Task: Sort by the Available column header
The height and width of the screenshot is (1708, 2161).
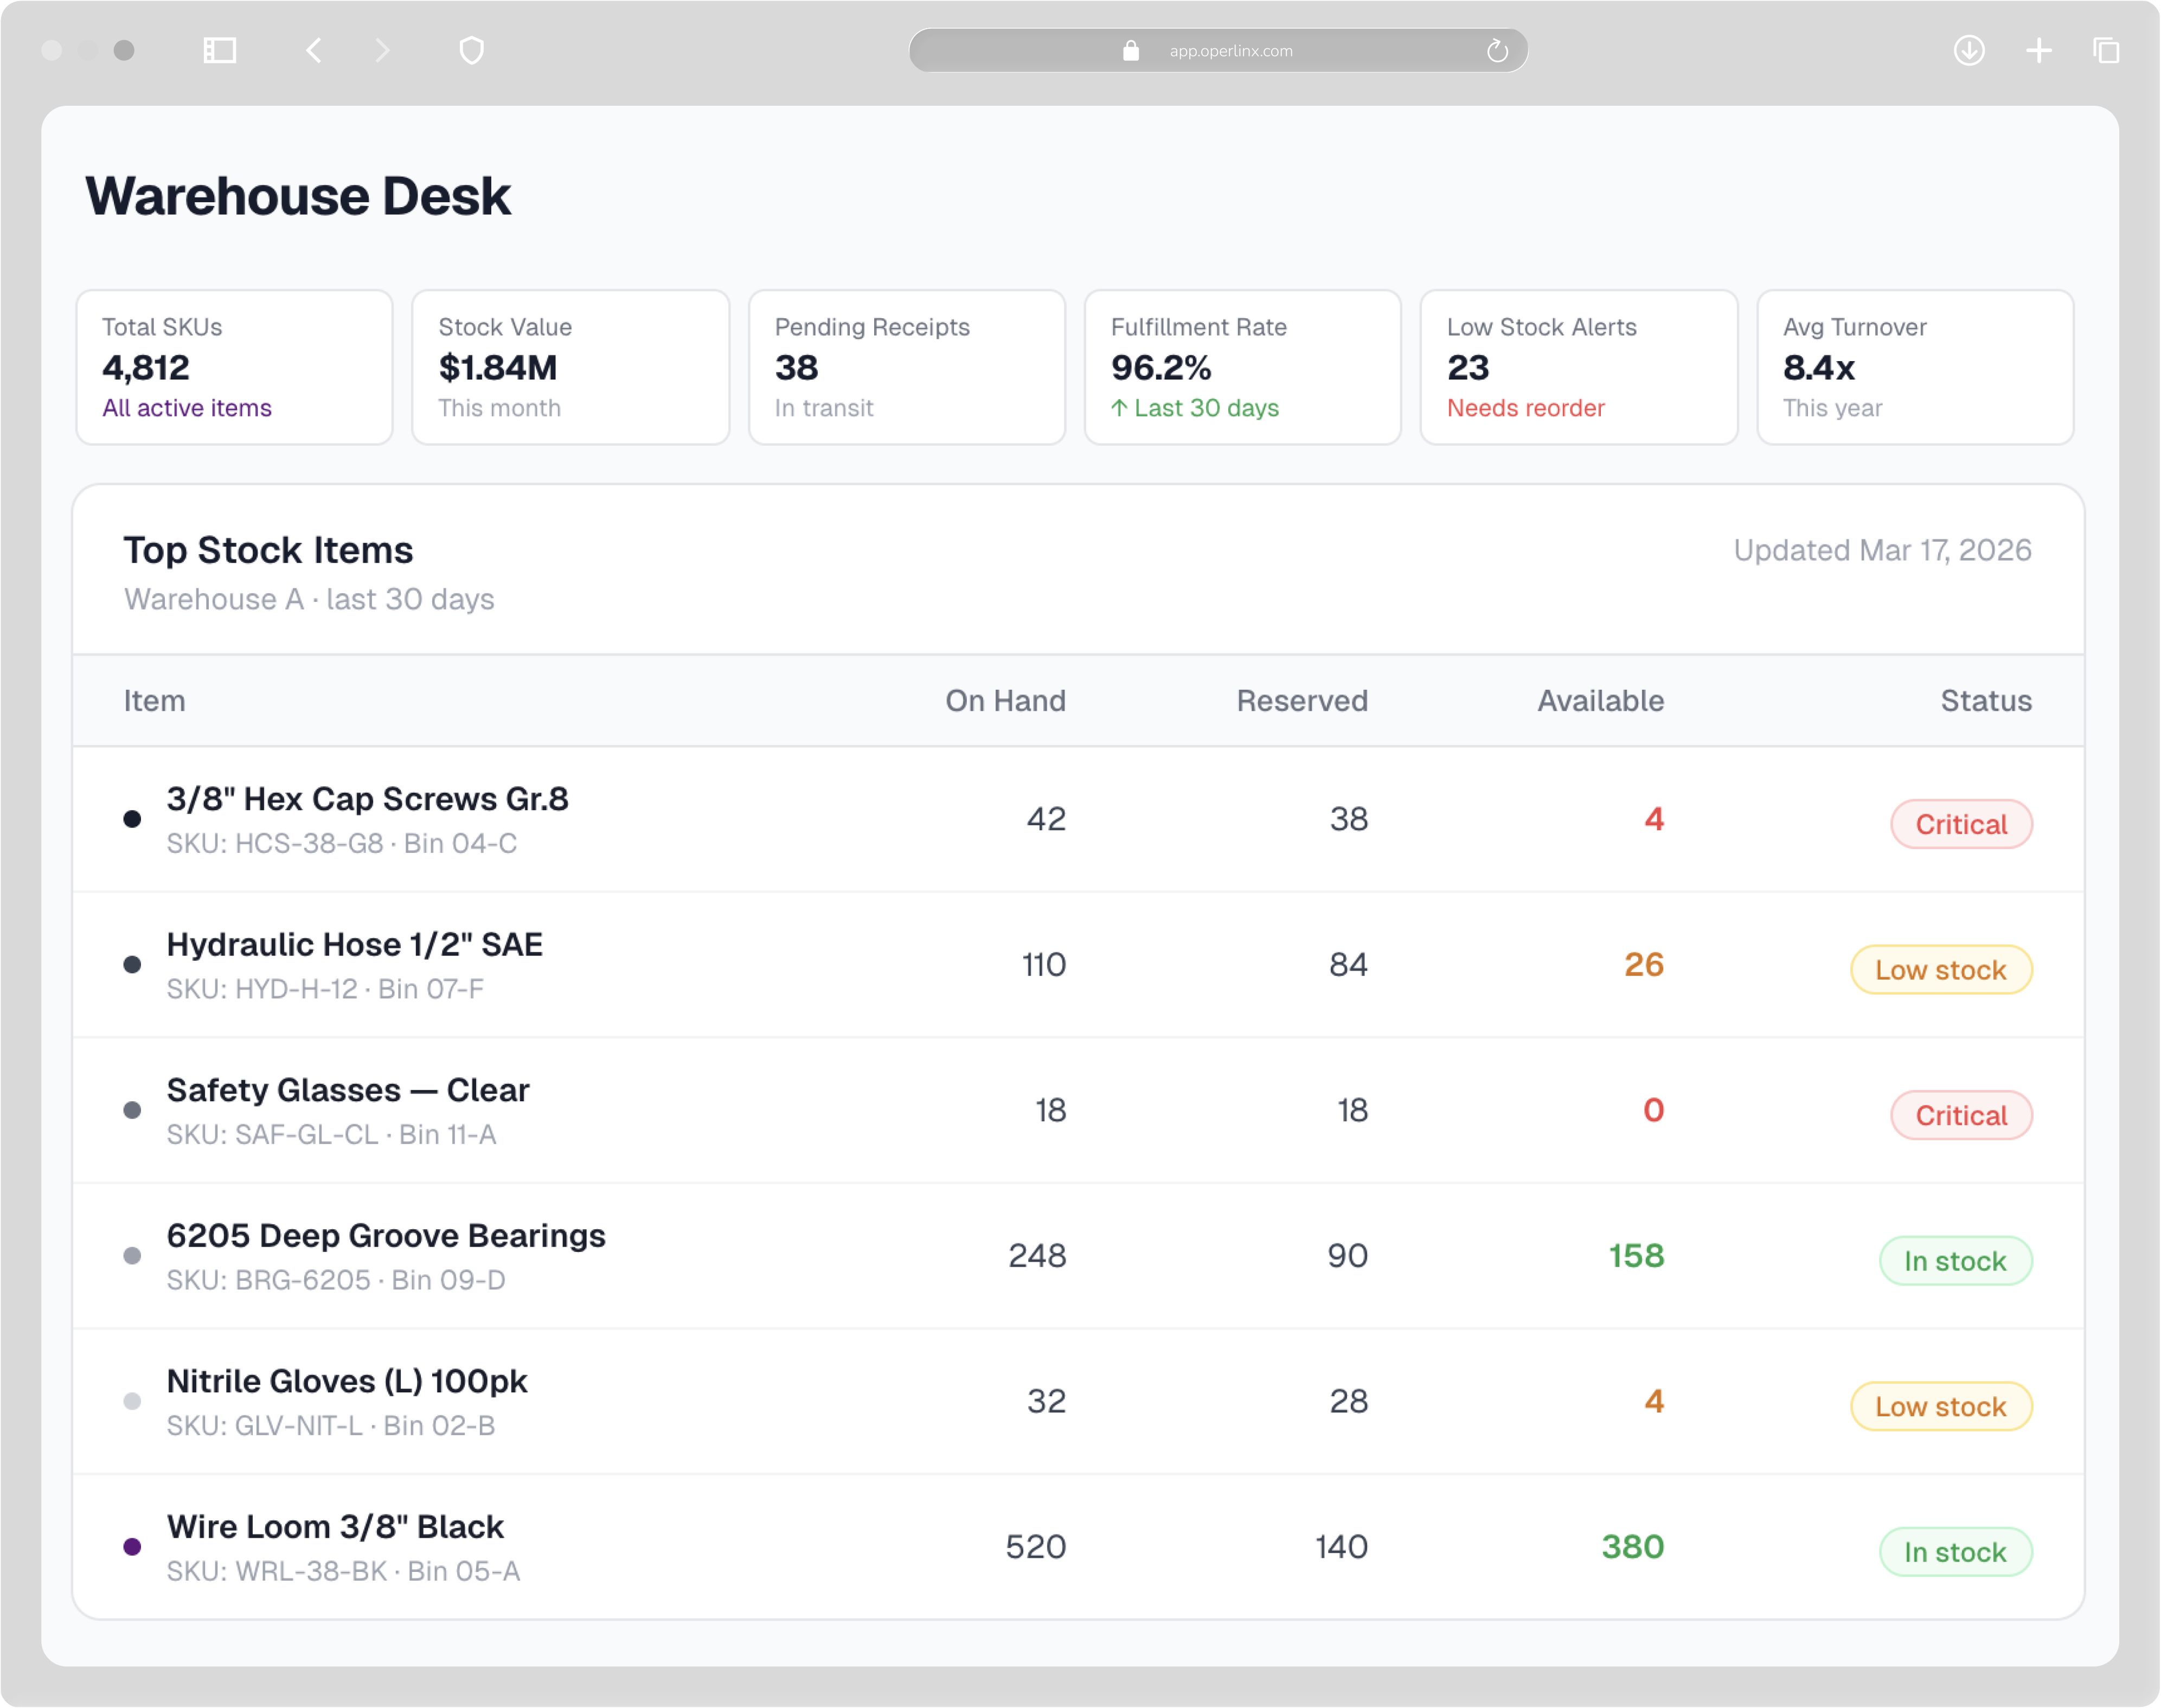Action: tap(1600, 701)
